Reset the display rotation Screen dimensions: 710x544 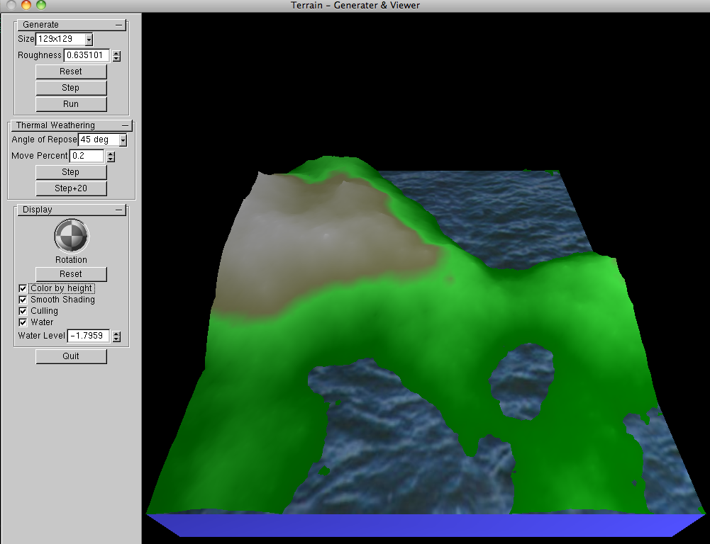[x=71, y=274]
